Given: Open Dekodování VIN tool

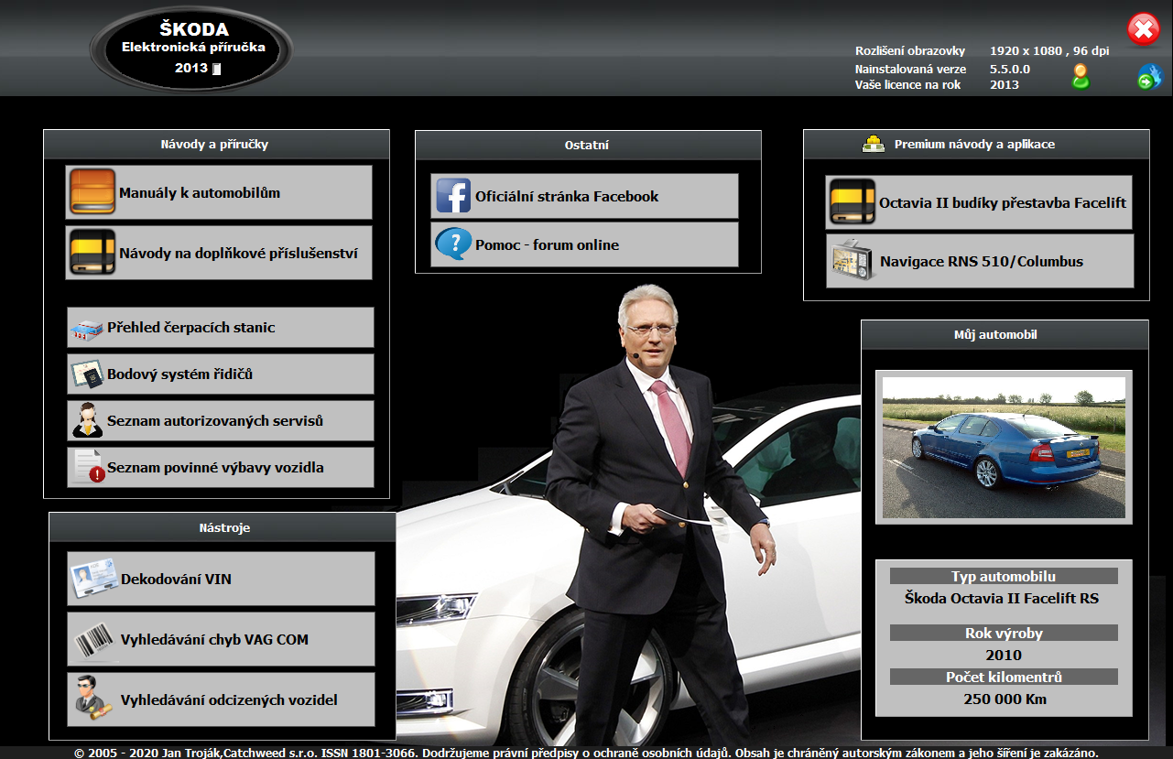Looking at the screenshot, I should coord(221,579).
